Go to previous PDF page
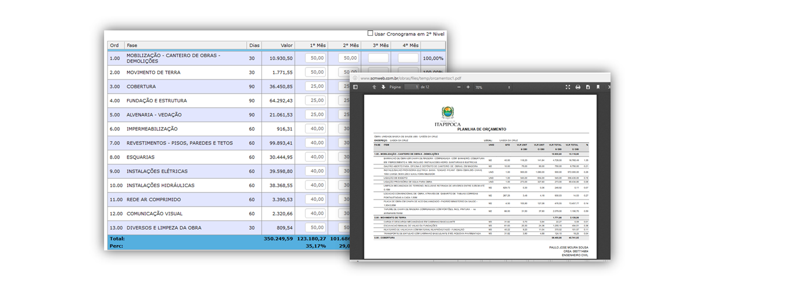The height and width of the screenshot is (289, 793). tap(374, 87)
